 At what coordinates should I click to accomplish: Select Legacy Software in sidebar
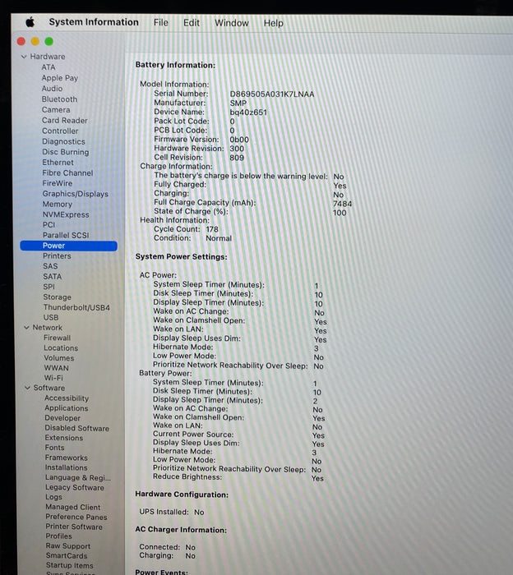point(75,487)
